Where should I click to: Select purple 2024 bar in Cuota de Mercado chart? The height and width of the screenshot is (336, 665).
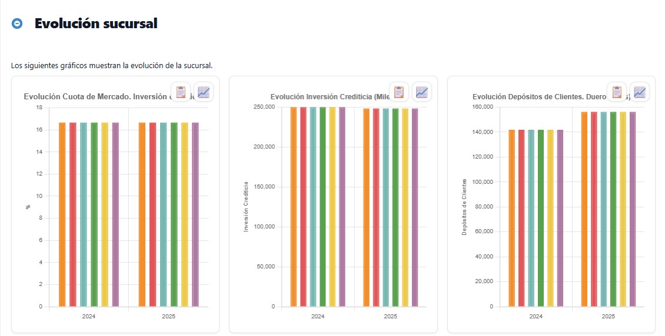click(115, 214)
